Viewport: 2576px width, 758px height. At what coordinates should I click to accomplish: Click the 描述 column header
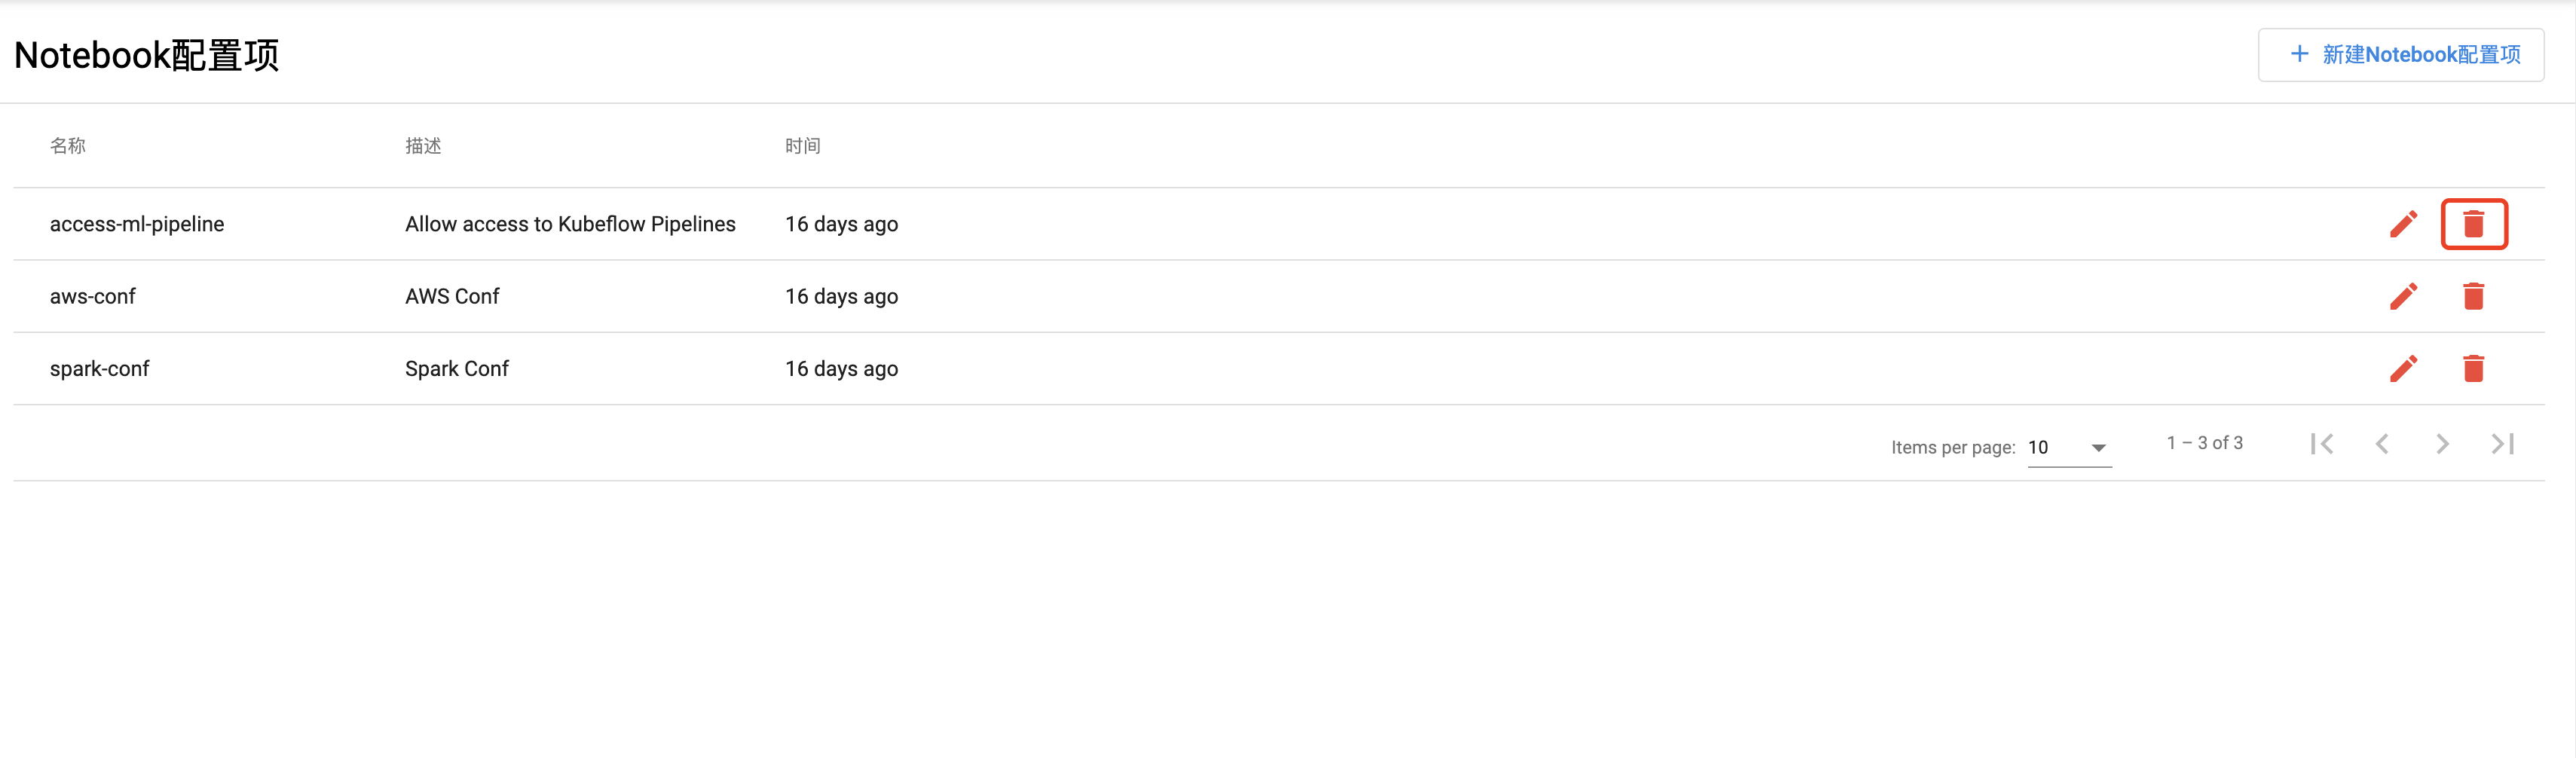[423, 146]
